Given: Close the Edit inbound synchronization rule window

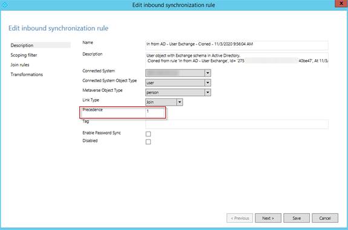Looking at the screenshot, I should click(341, 4).
